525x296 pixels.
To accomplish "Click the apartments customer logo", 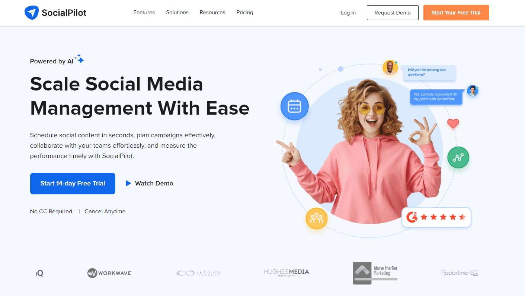I will 460,273.
